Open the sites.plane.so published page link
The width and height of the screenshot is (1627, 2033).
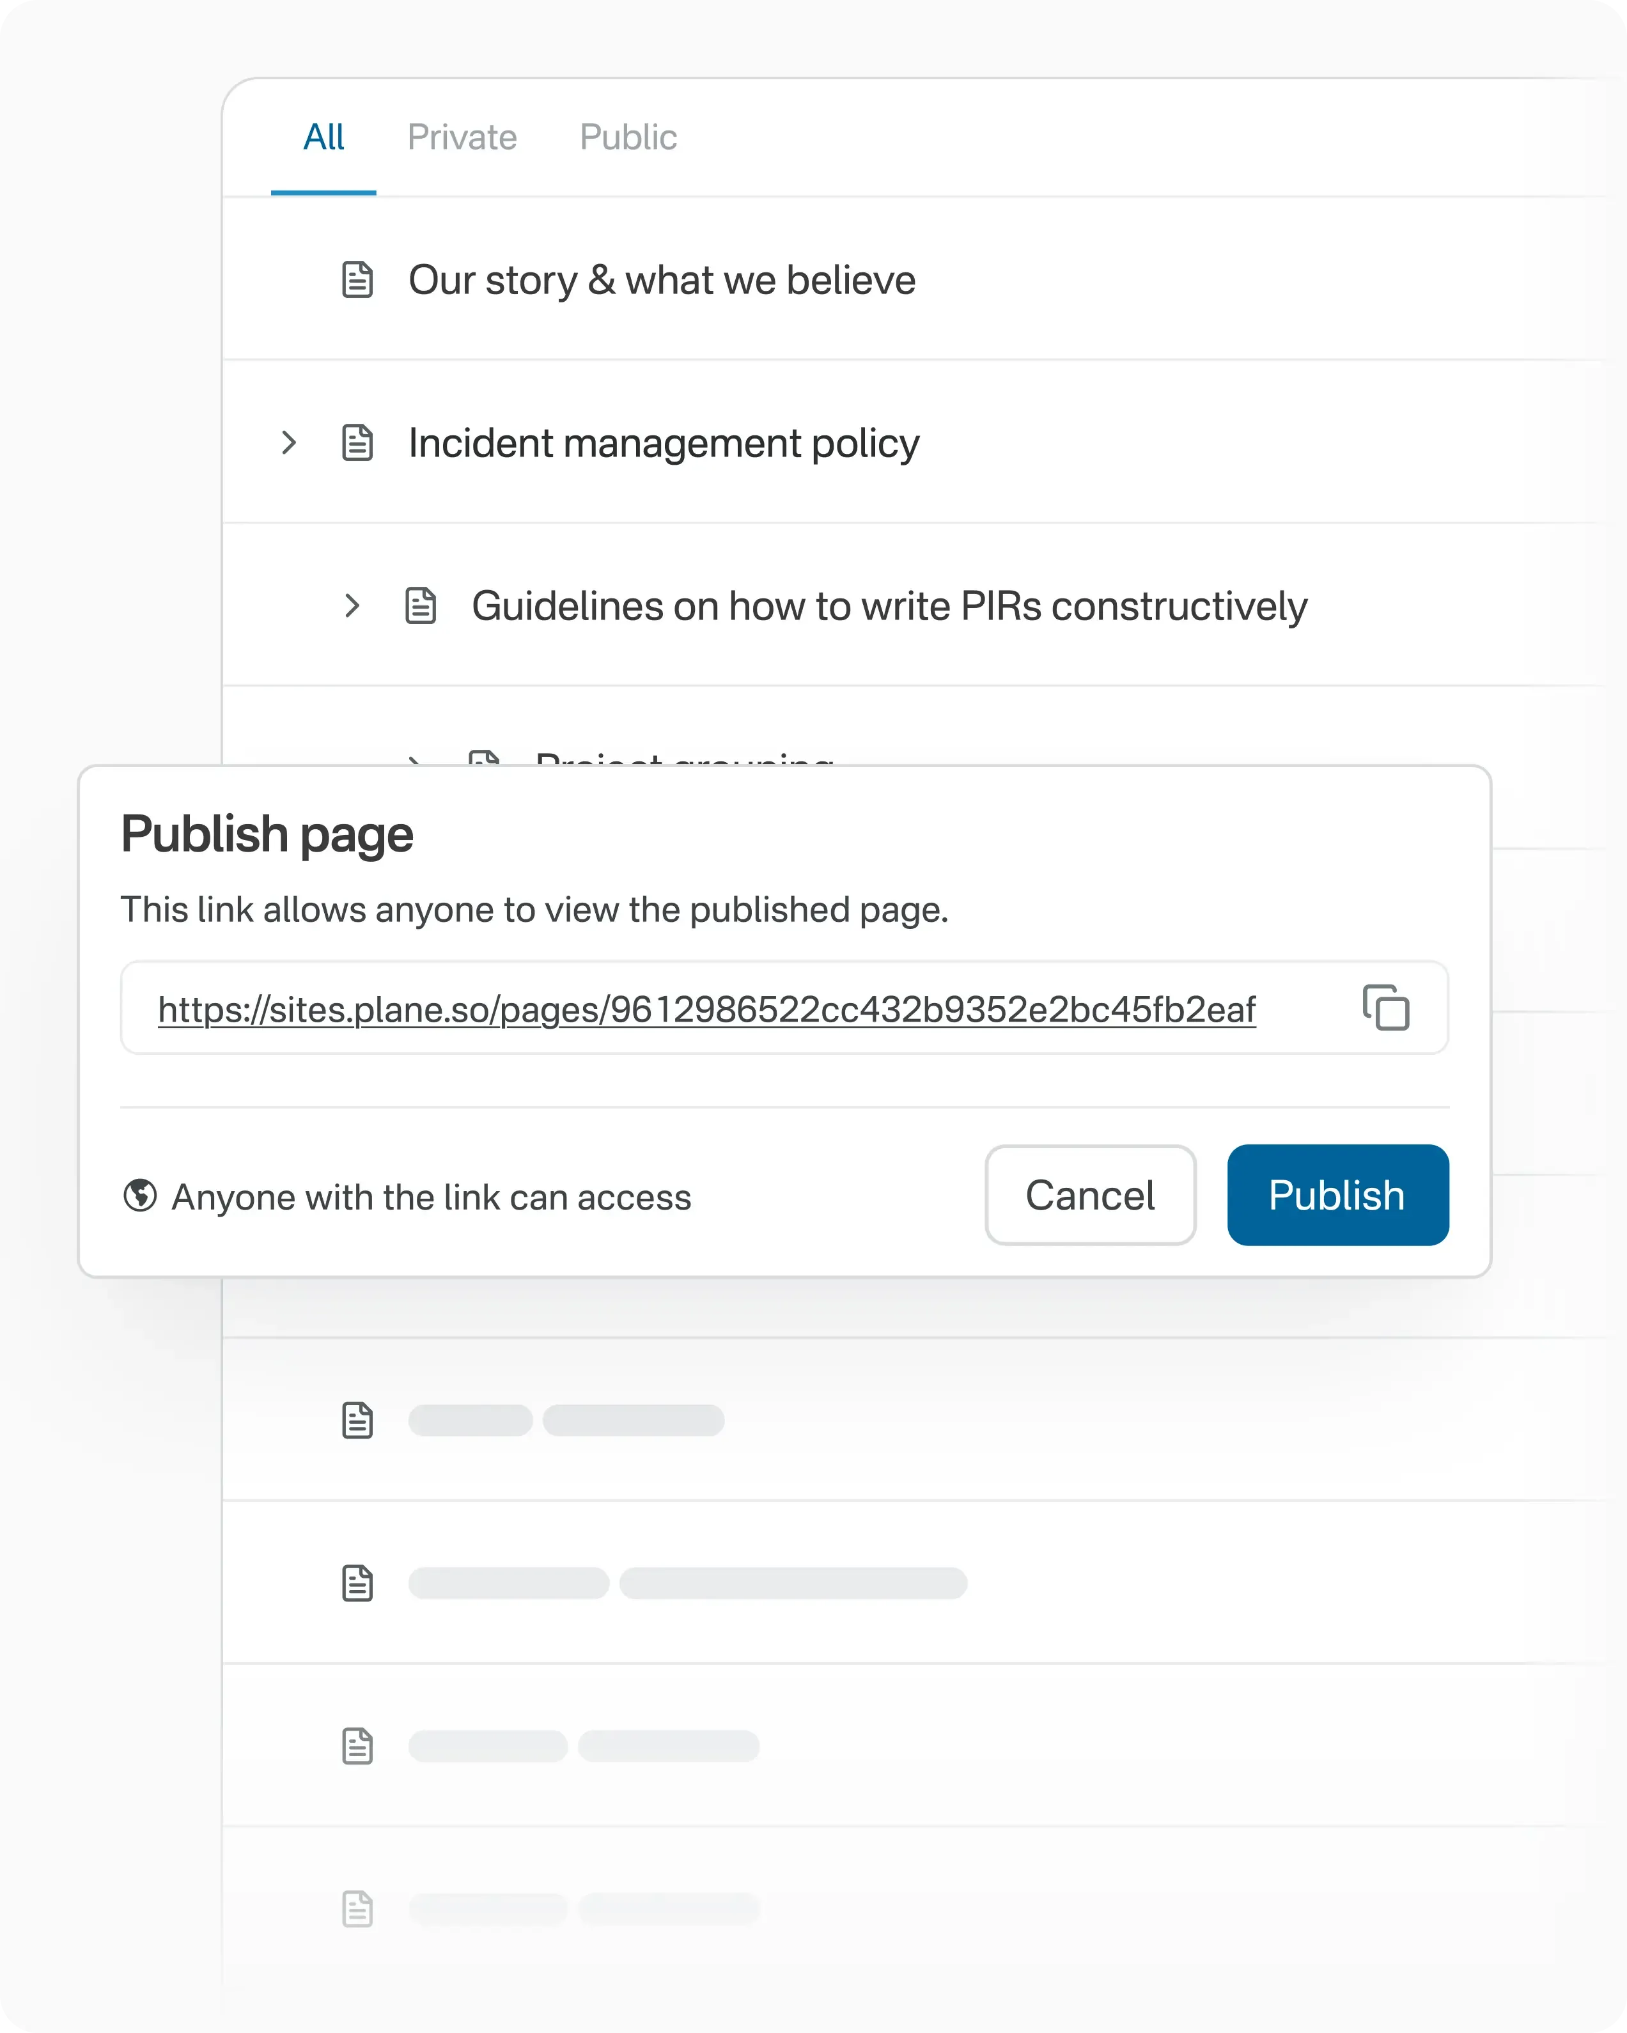coord(706,1009)
